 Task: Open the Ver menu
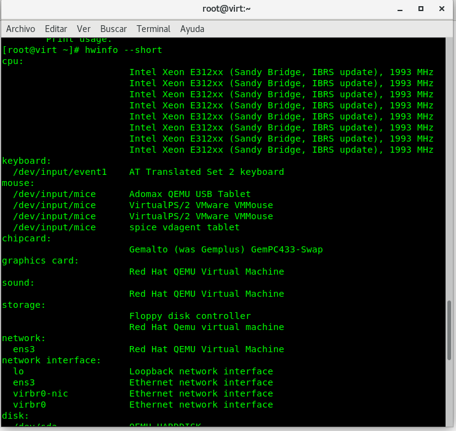[84, 29]
